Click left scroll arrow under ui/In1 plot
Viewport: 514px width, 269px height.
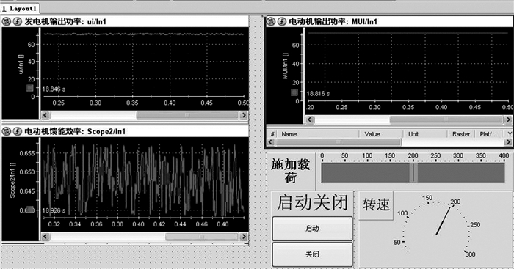click(46, 115)
